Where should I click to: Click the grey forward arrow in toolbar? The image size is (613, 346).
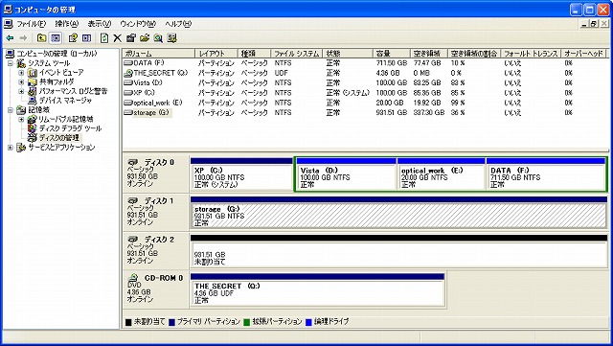(x=23, y=38)
